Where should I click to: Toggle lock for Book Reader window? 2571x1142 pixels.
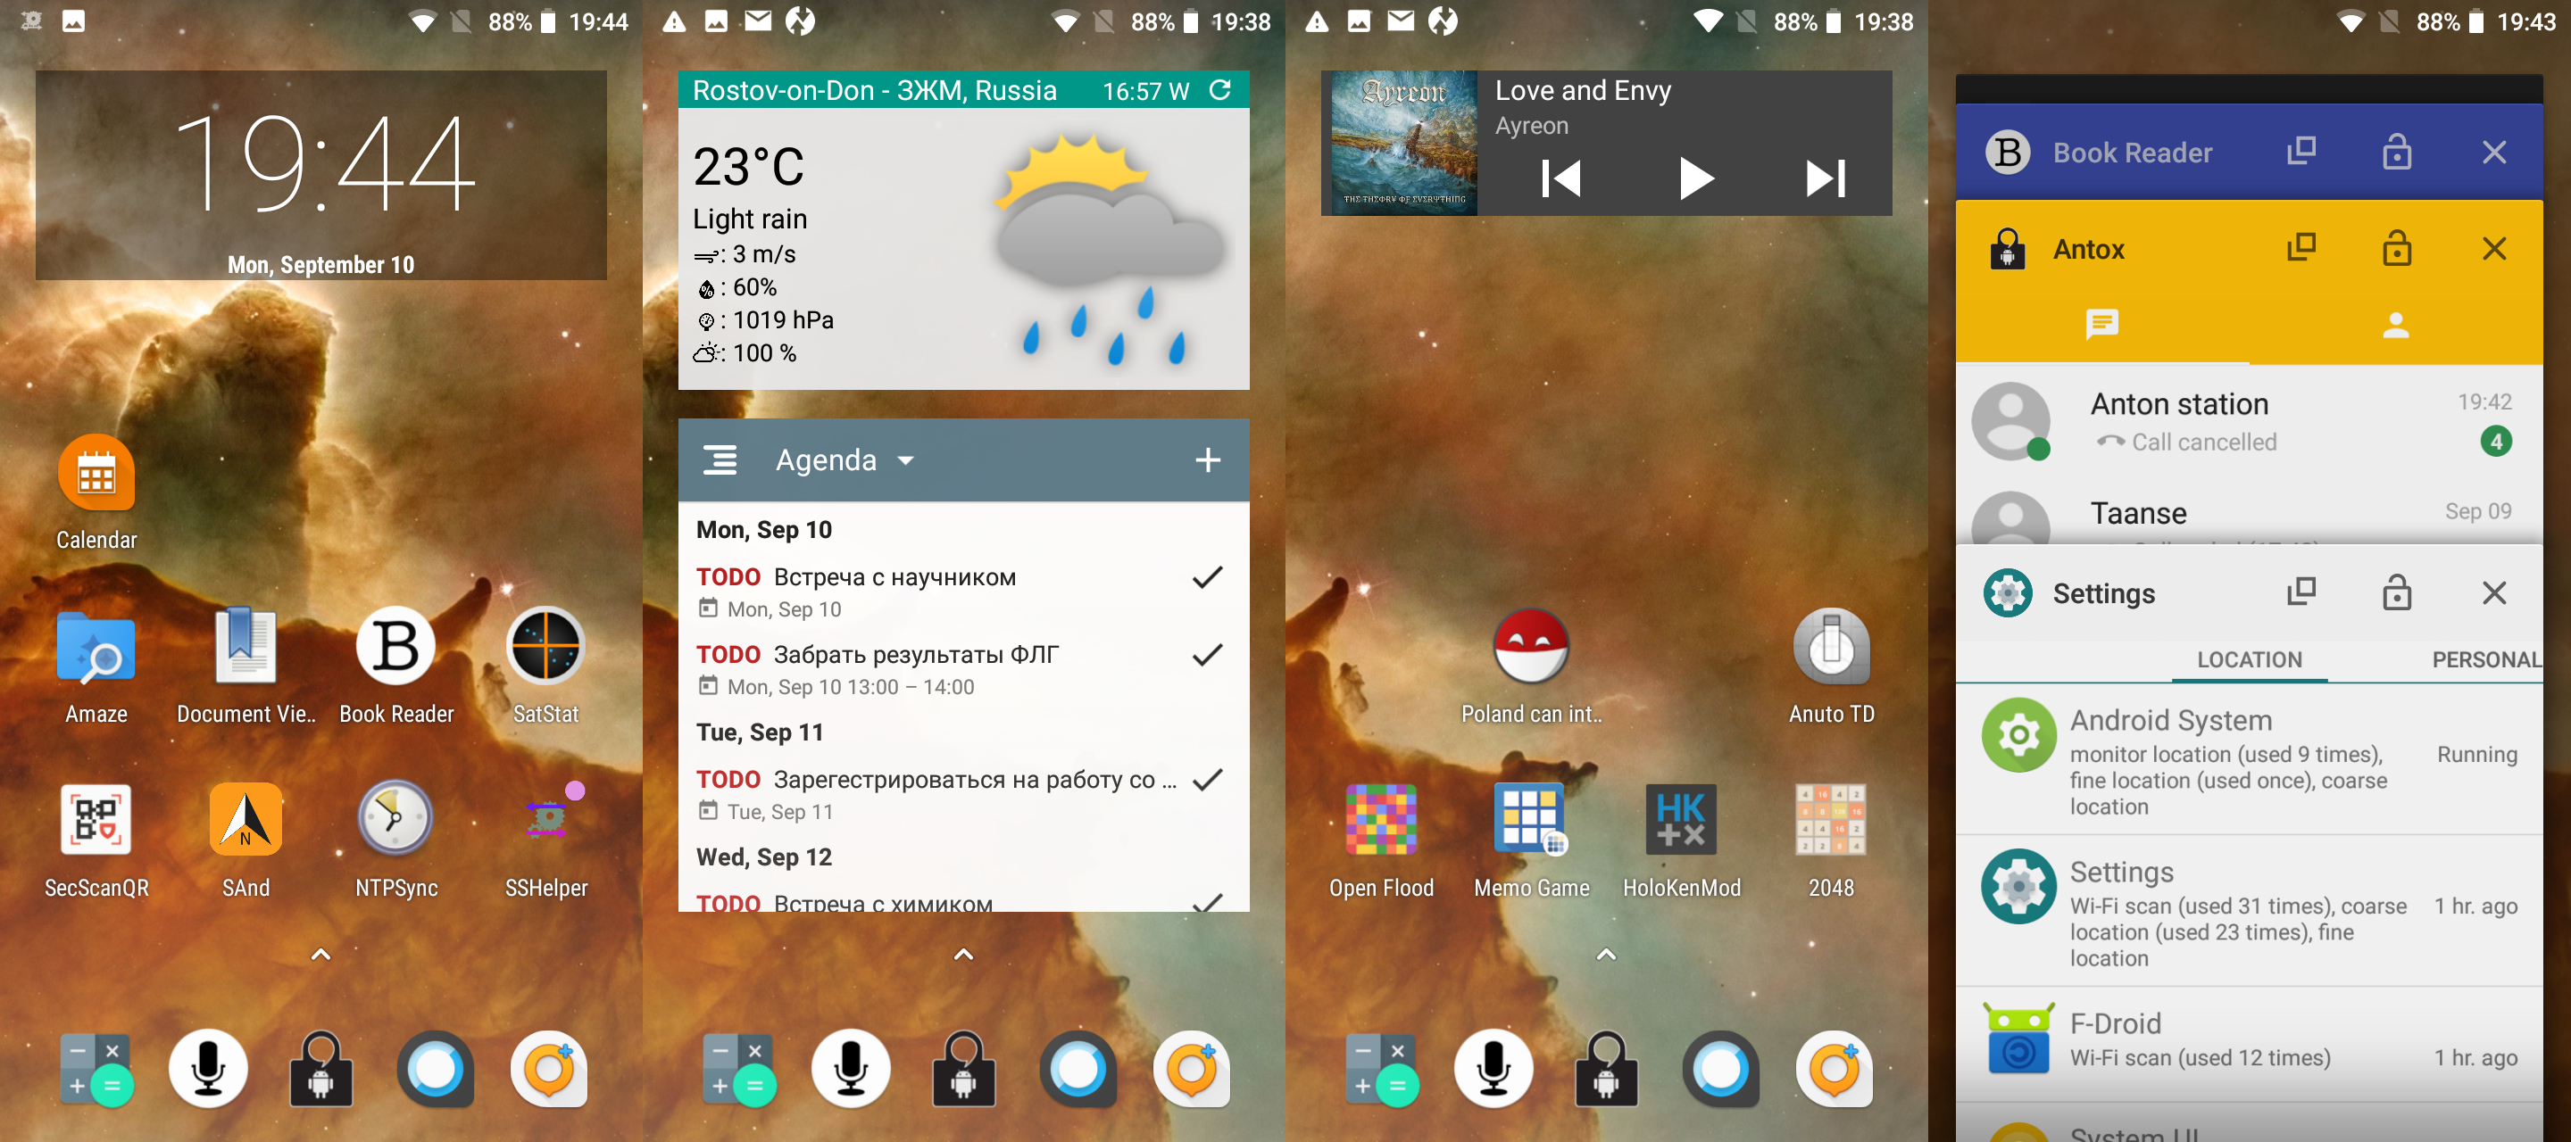point(2397,151)
